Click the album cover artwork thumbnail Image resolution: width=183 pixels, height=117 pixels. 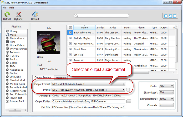[x=49, y=42]
